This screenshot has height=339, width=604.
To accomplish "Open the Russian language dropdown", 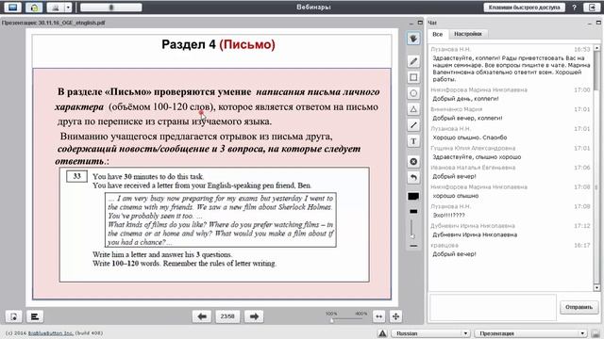I will pyautogui.click(x=430, y=333).
